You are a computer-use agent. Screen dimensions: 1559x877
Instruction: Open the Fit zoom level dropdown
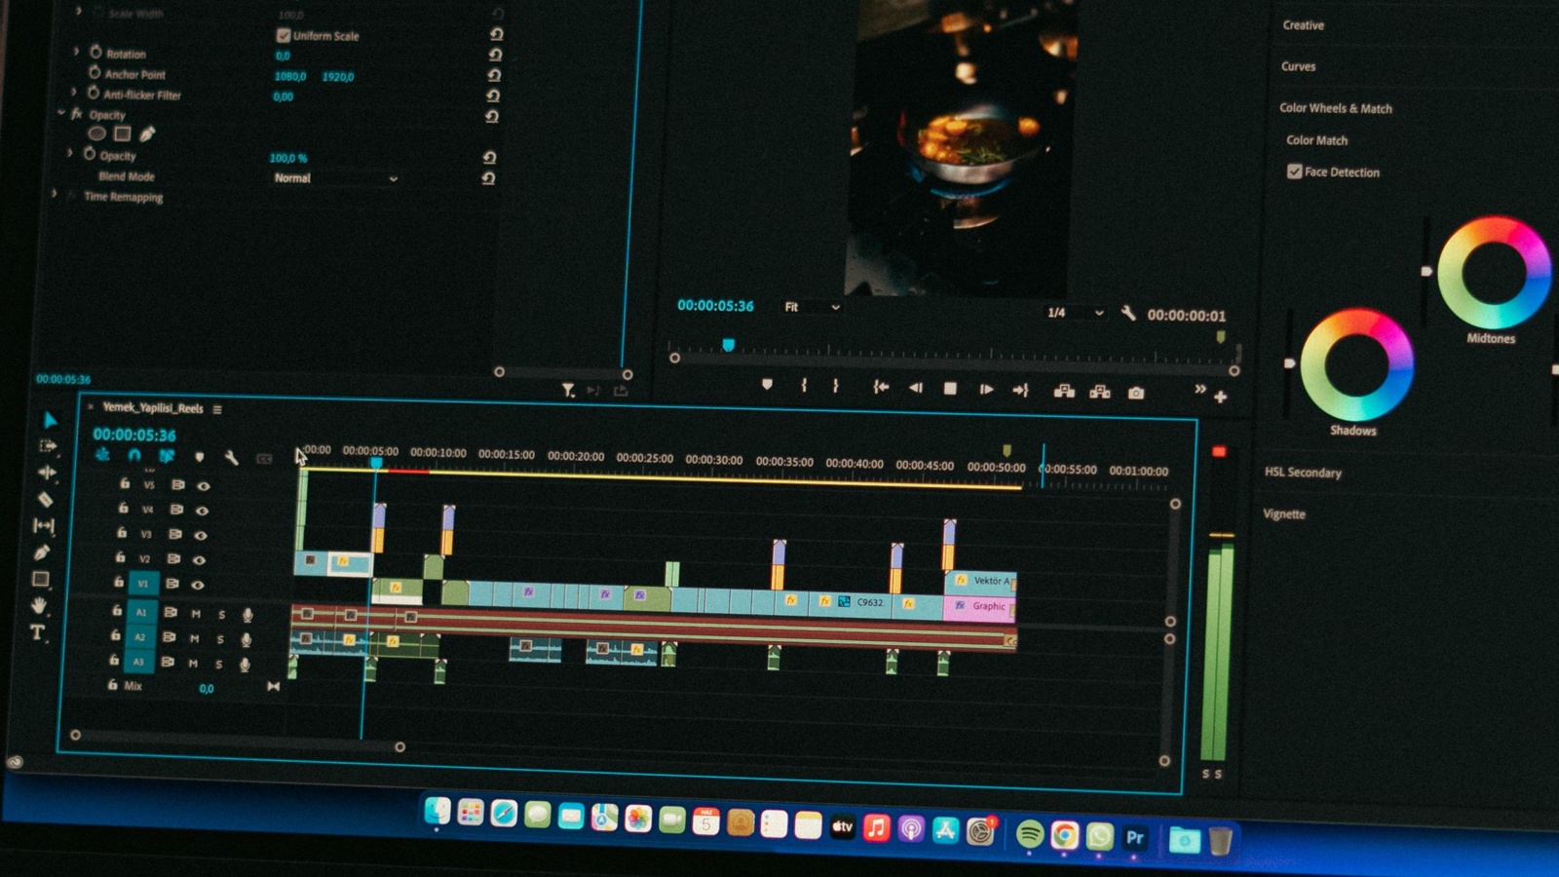coord(812,307)
